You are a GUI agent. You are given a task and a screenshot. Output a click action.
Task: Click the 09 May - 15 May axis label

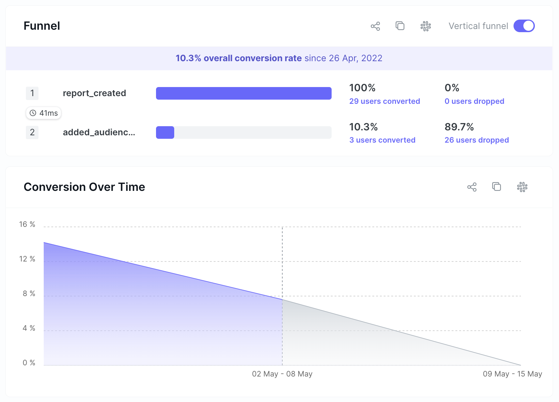[512, 374]
